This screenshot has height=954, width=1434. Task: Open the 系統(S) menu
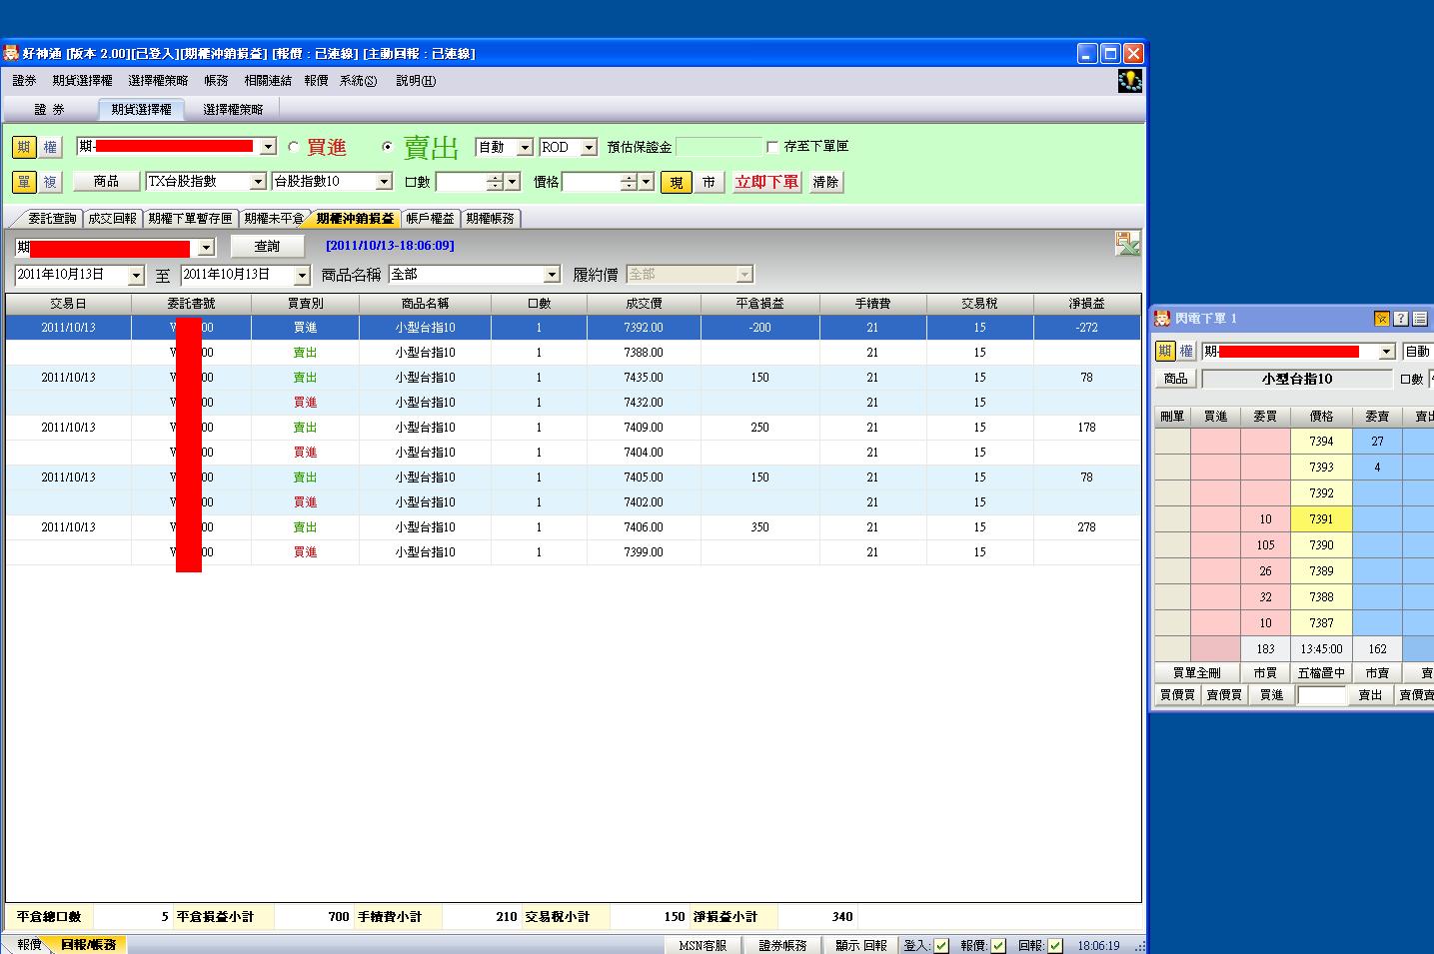point(358,81)
